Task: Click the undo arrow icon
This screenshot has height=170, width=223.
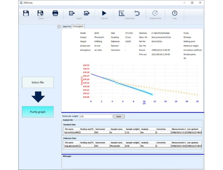Action: pos(137,13)
